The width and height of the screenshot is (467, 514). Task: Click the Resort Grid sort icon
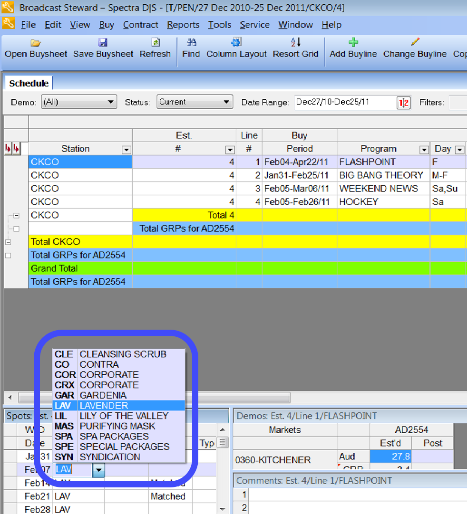(296, 42)
